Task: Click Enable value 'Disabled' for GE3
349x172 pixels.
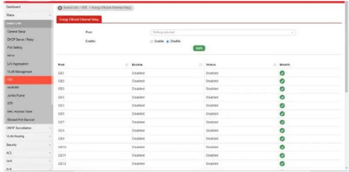Action: pyautogui.click(x=138, y=89)
